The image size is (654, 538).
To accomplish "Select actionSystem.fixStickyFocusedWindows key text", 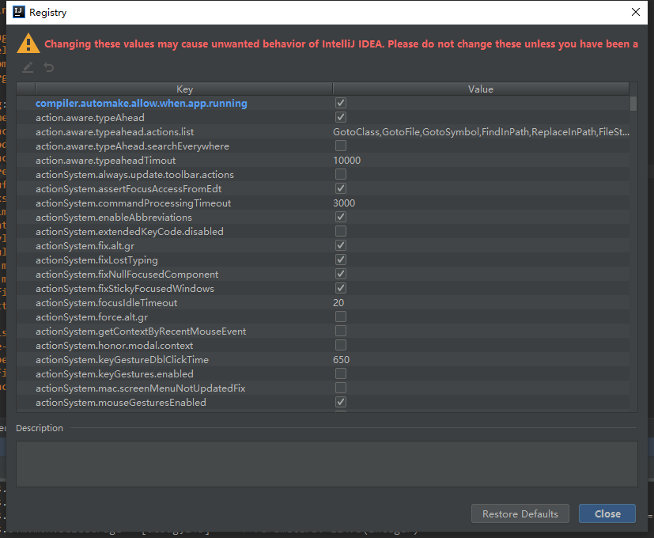I will [125, 289].
